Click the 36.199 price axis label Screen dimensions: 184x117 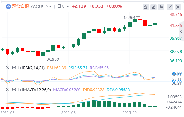[x=176, y=61]
